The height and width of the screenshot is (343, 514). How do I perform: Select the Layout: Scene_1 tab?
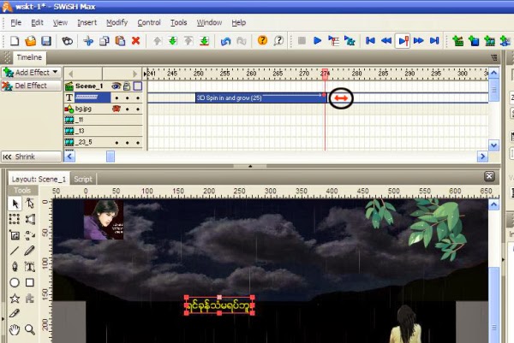click(39, 179)
